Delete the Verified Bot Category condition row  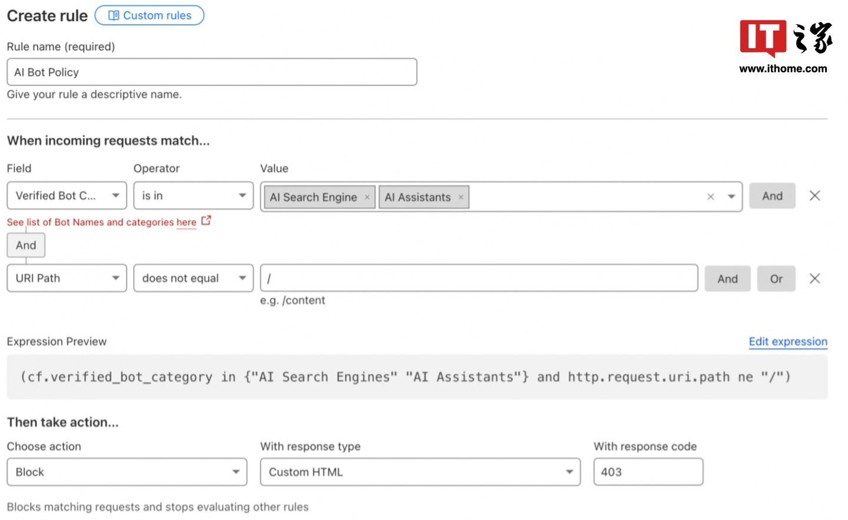(814, 196)
